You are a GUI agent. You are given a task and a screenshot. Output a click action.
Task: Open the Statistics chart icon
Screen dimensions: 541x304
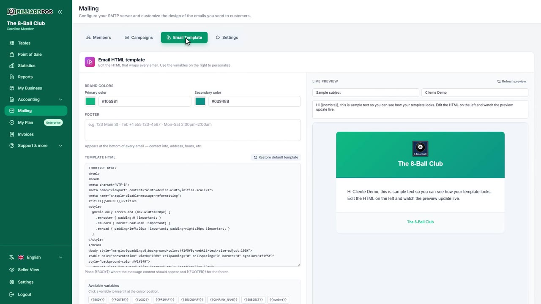coord(12,66)
